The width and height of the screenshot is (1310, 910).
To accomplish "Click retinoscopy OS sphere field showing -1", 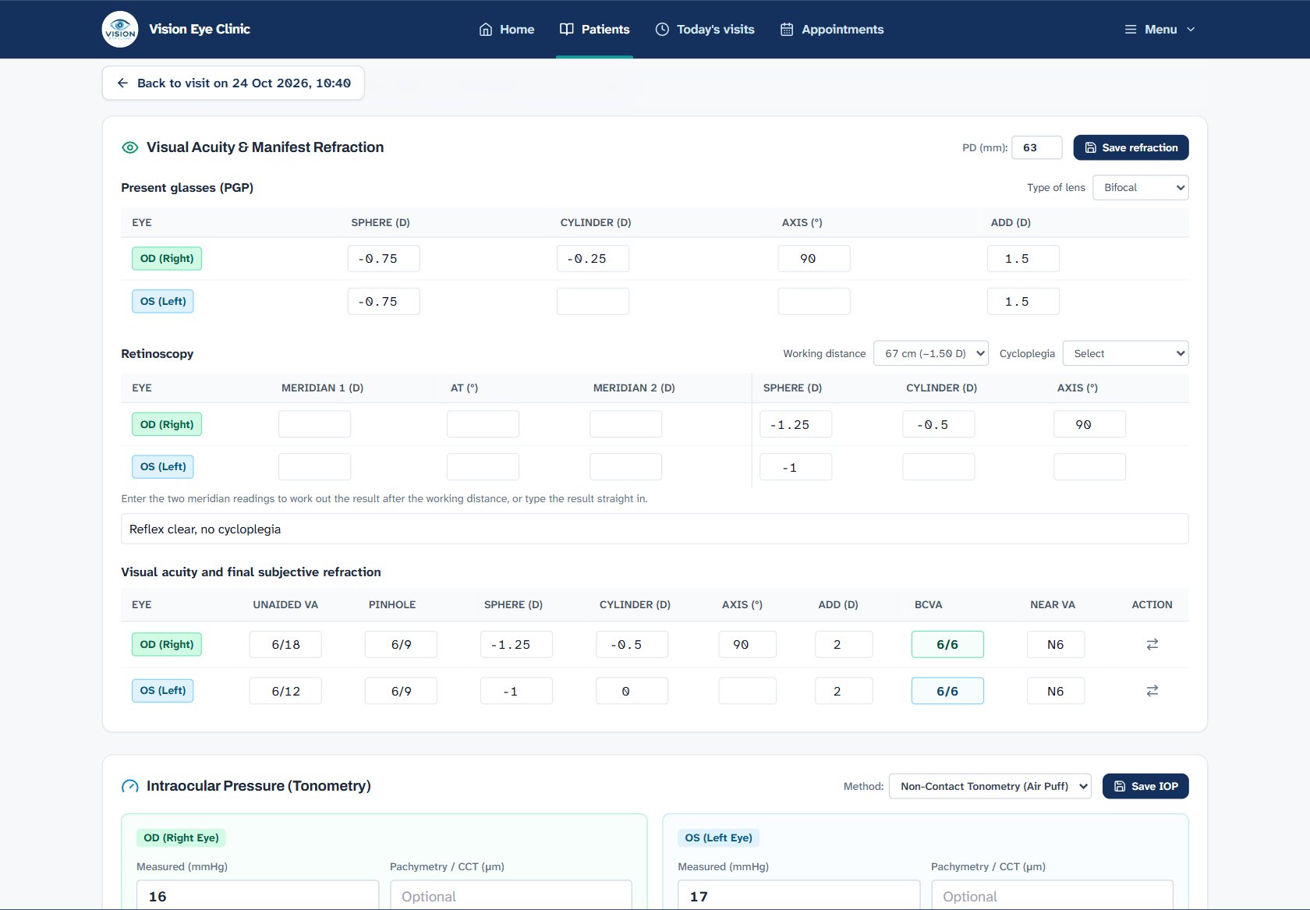I will 795,467.
